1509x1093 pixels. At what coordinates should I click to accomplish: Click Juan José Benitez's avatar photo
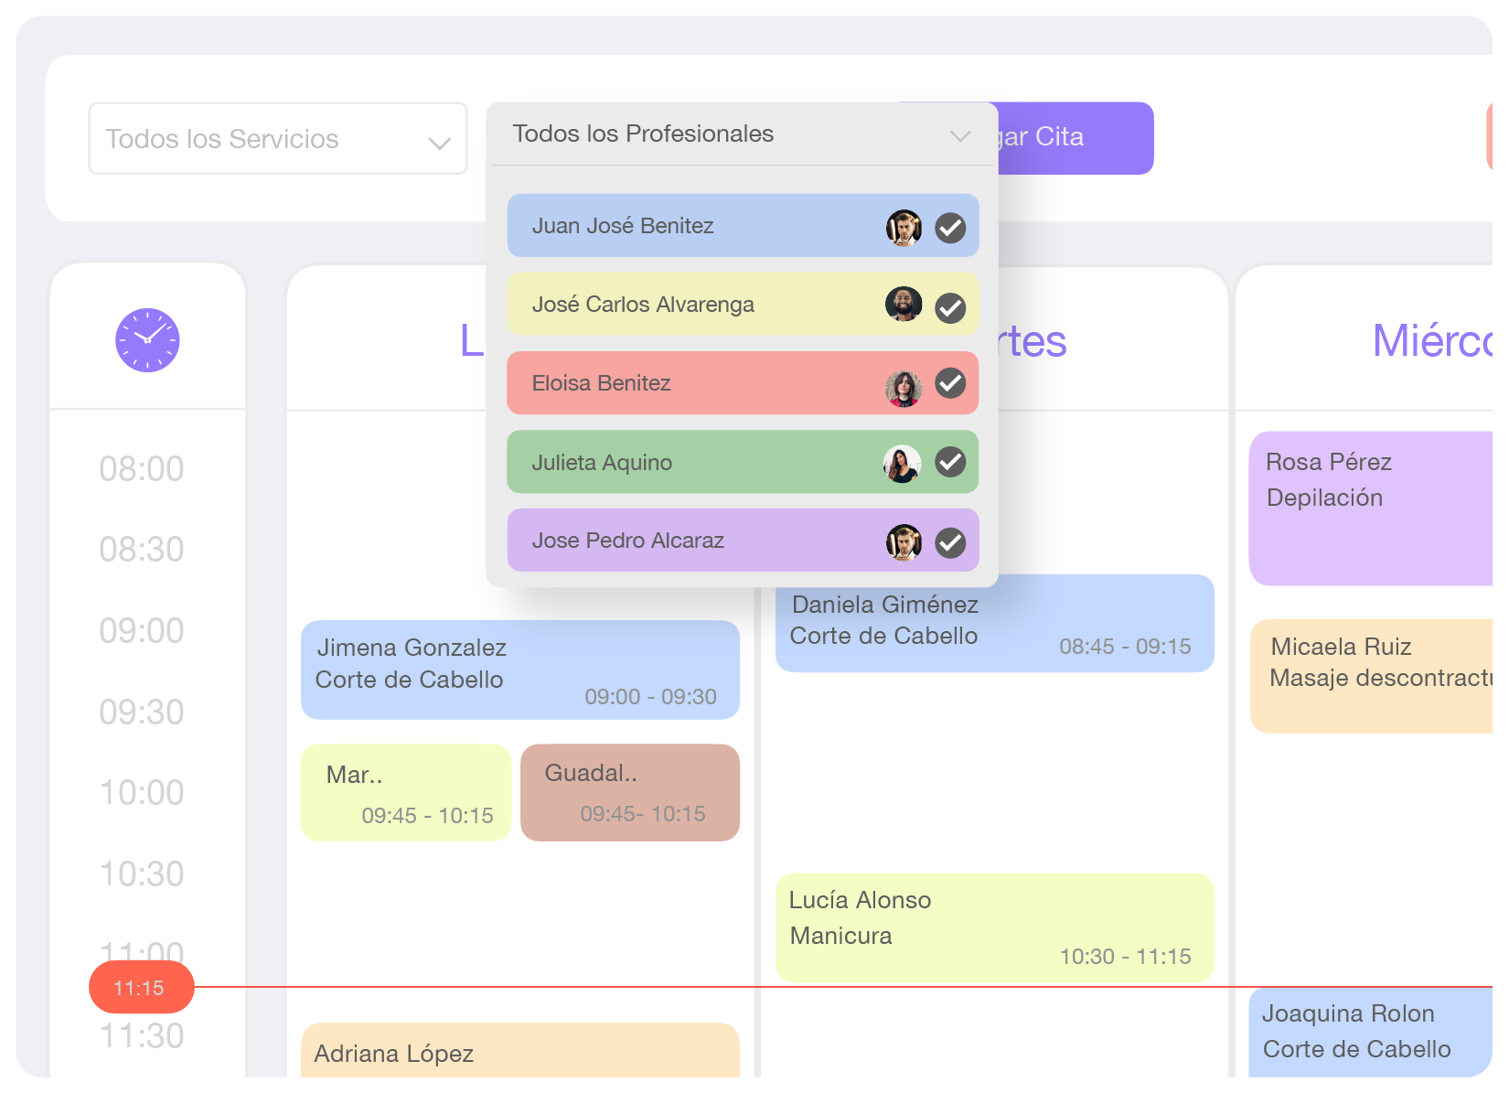(x=903, y=227)
